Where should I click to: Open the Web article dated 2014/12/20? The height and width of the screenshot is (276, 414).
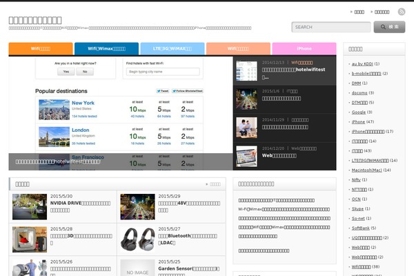279,155
